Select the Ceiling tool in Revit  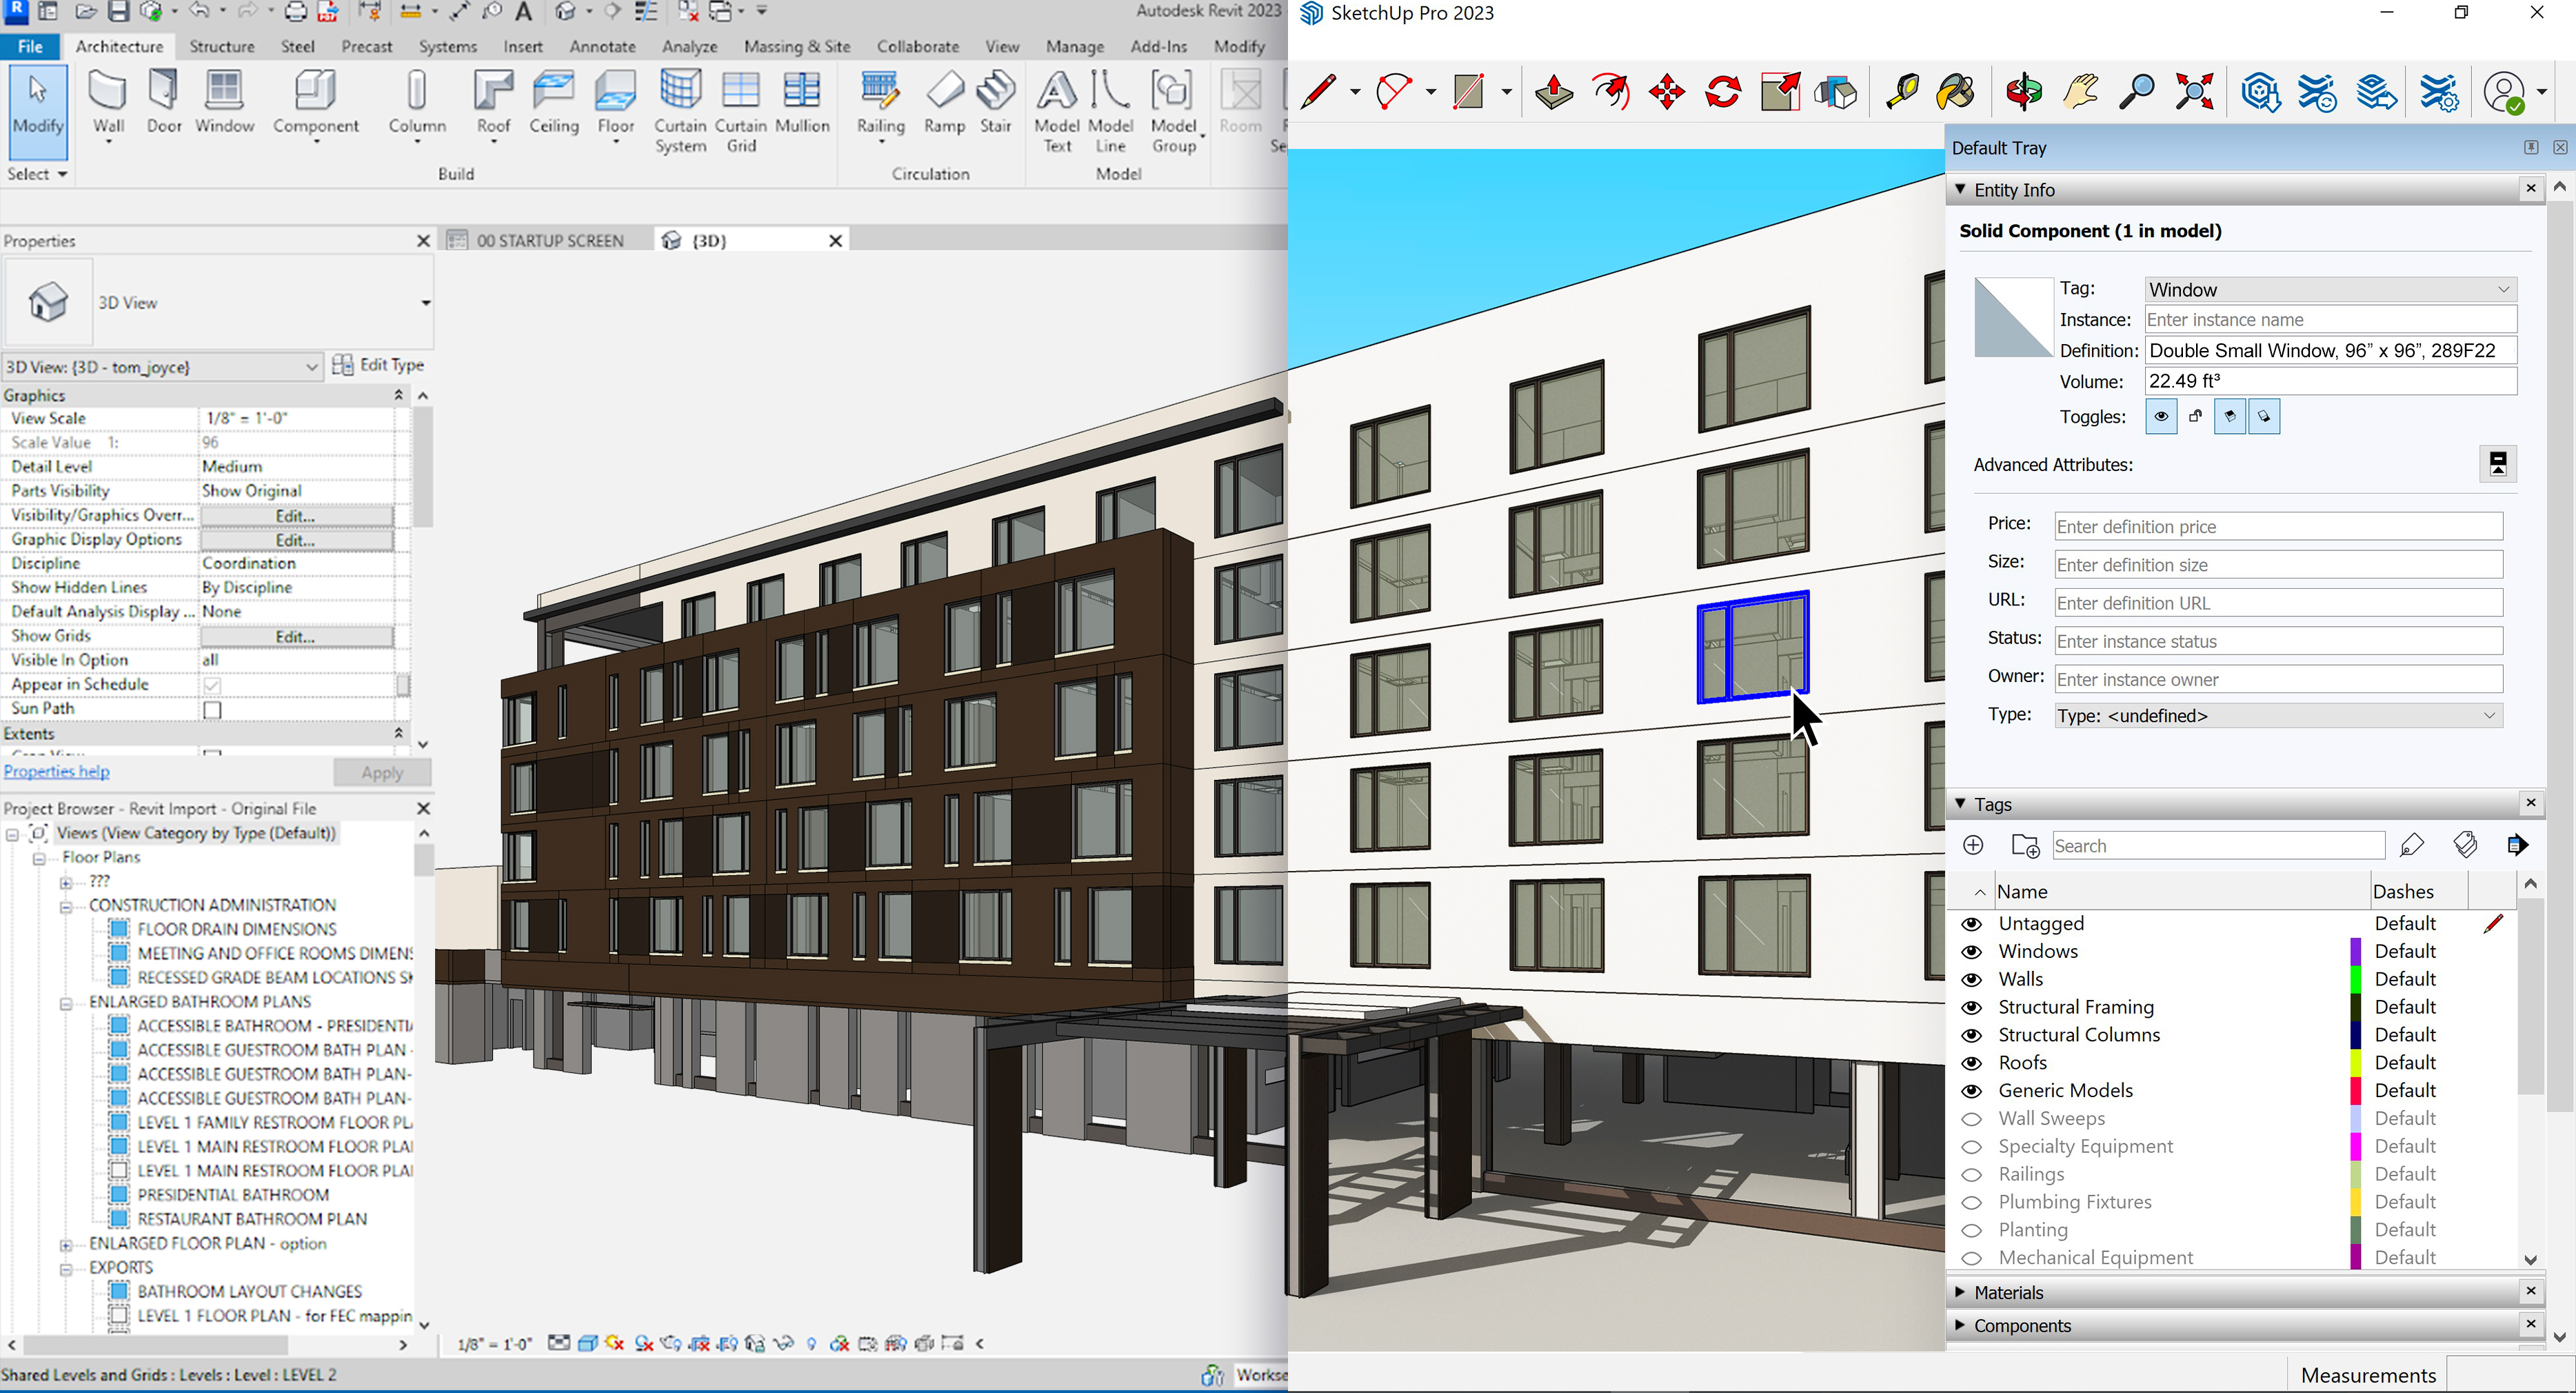(x=553, y=101)
